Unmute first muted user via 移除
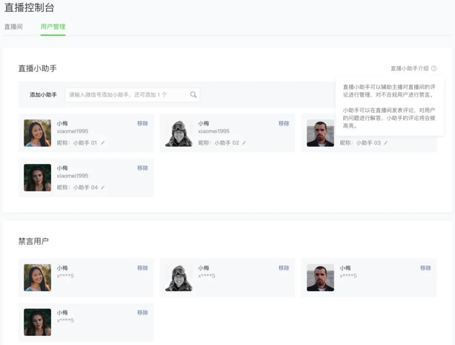455x345 pixels. [142, 268]
